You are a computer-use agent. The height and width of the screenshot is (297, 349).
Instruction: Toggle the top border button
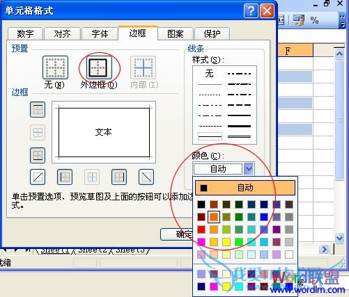click(38, 109)
